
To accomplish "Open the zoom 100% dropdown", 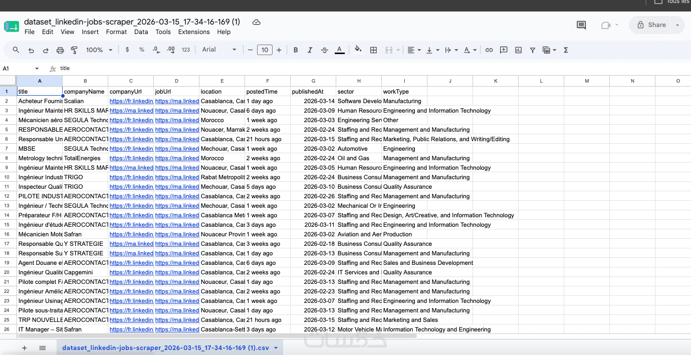I will point(99,50).
